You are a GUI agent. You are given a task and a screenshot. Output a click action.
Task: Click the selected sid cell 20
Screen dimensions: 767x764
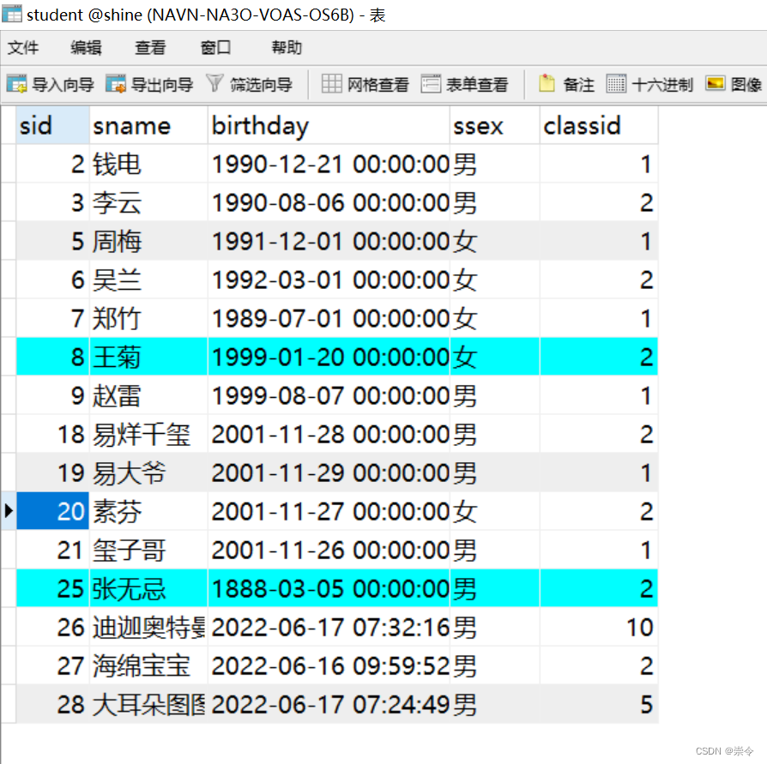pos(52,511)
